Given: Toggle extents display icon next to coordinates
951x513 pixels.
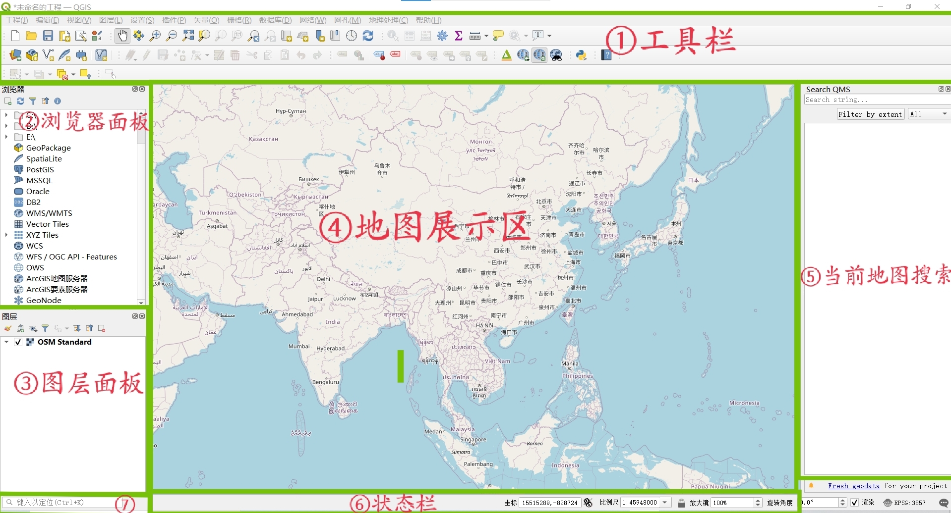Looking at the screenshot, I should point(588,503).
